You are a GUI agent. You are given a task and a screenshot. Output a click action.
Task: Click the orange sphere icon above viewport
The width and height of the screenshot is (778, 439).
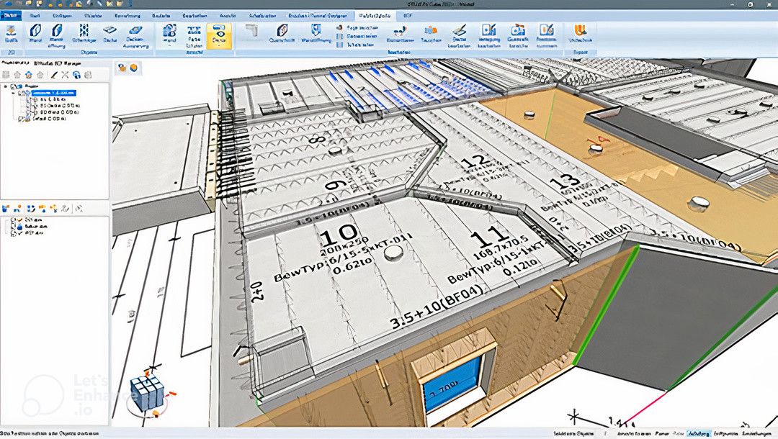click(x=134, y=68)
